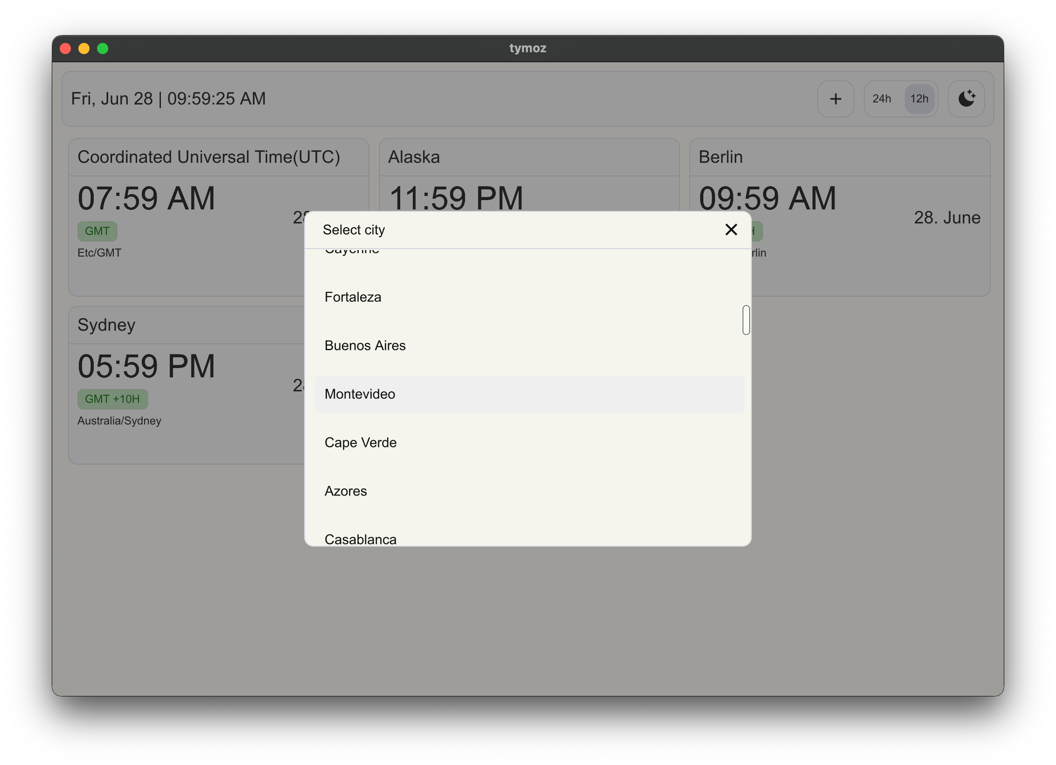The width and height of the screenshot is (1056, 765).
Task: Click the Alaska clock card title
Action: click(414, 157)
